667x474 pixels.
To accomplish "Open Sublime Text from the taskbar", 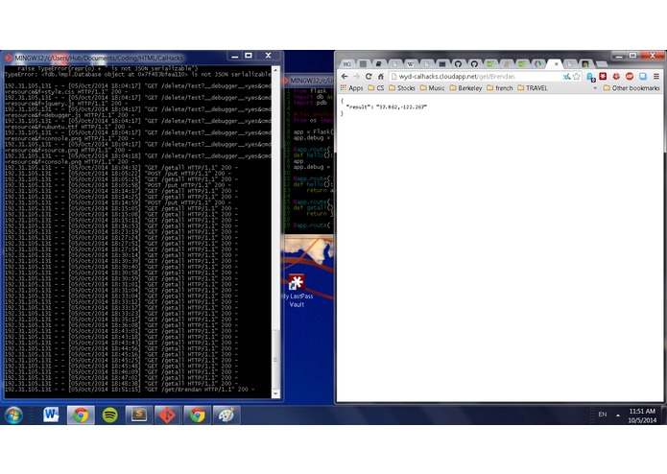I will click(138, 415).
